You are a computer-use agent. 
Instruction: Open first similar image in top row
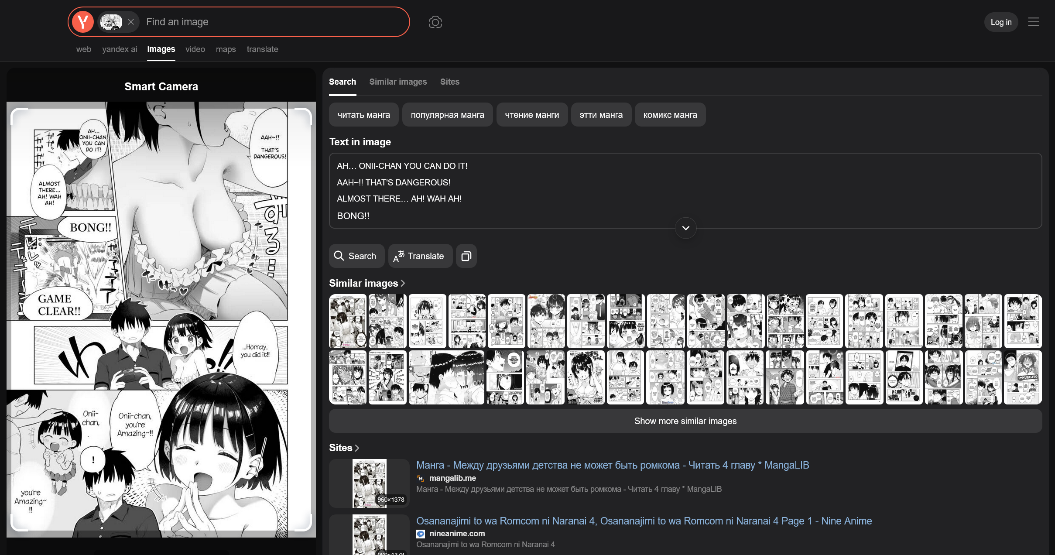[x=348, y=321]
